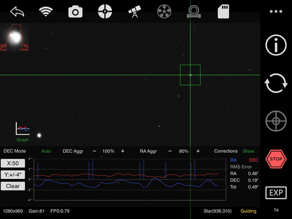
Task: Tap the back arrow icon
Action: 17,12
